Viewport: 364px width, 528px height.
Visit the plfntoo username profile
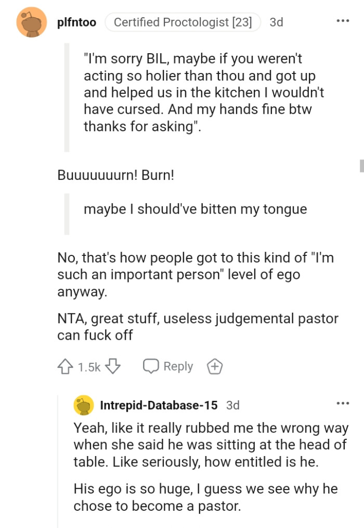76,22
